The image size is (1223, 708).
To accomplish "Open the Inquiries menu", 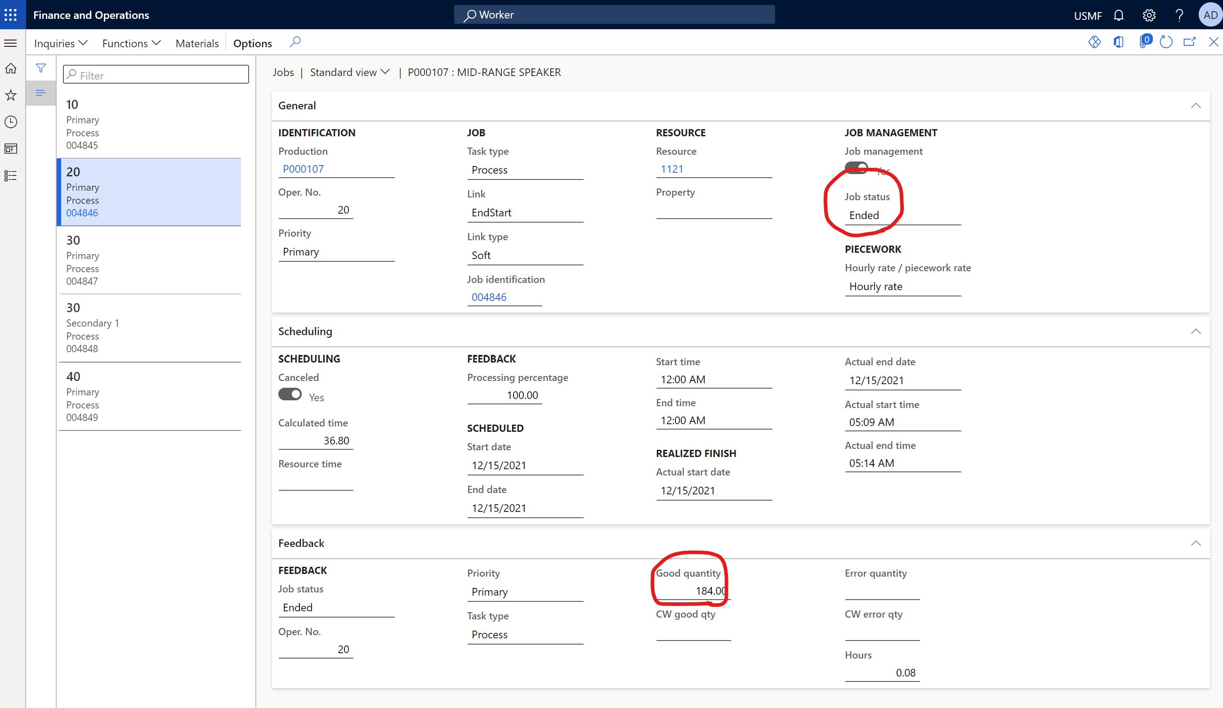I will point(61,43).
